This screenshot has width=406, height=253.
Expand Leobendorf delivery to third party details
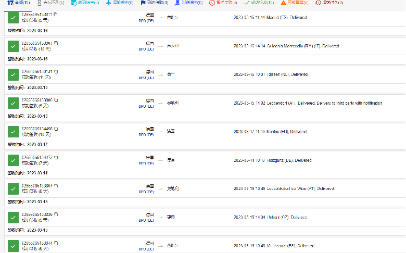[x=308, y=103]
